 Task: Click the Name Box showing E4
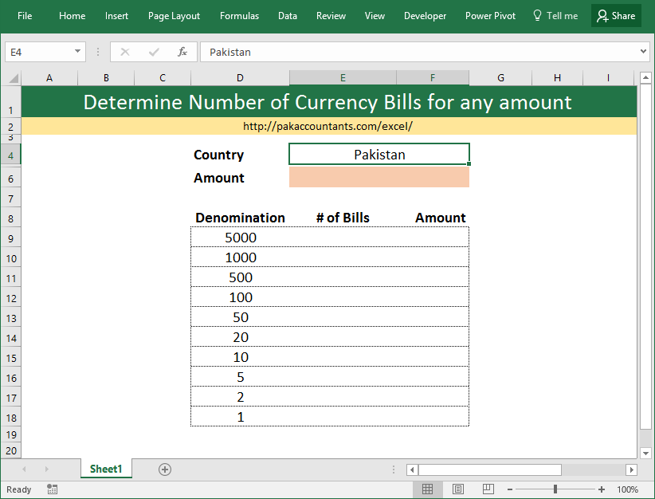point(39,52)
